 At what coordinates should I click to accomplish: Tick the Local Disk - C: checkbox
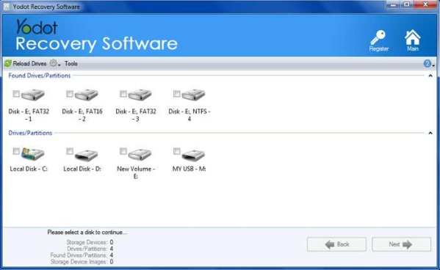(x=16, y=151)
